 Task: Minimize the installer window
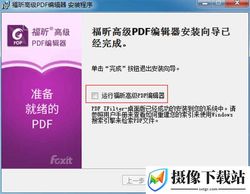click(x=205, y=3)
